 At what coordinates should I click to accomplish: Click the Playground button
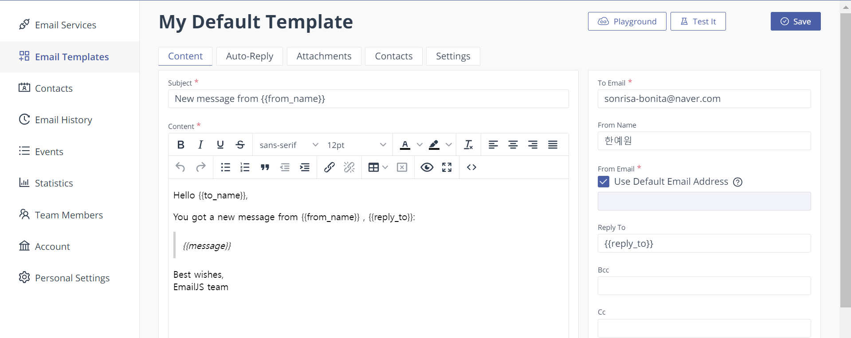pyautogui.click(x=627, y=21)
